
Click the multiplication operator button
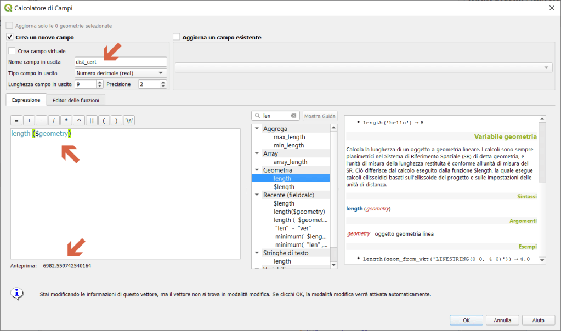[66, 121]
